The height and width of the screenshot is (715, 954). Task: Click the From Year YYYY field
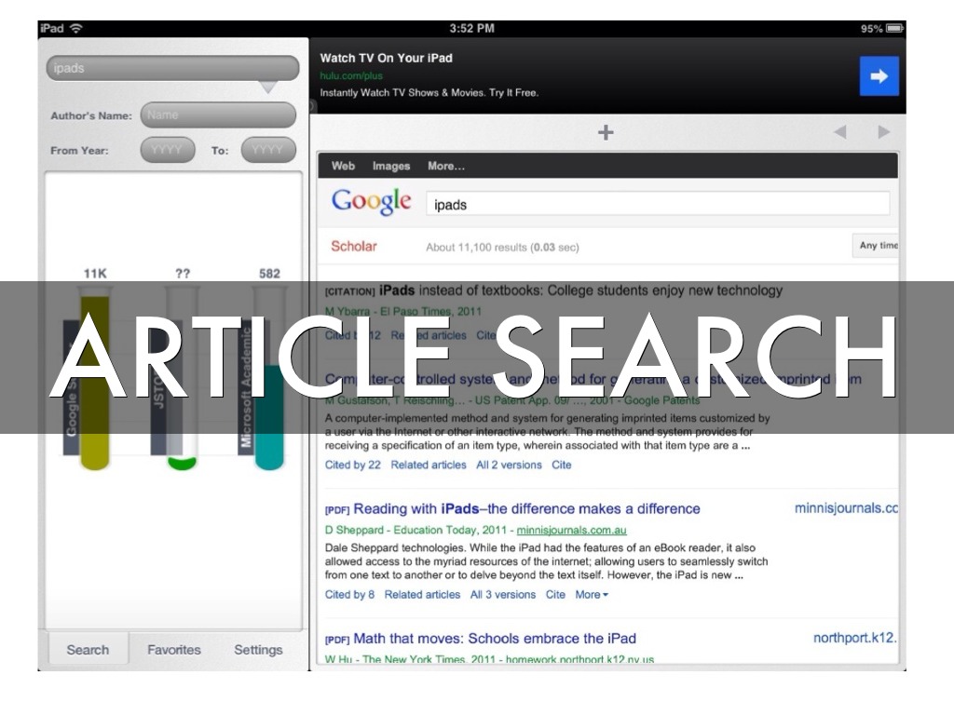coord(168,150)
